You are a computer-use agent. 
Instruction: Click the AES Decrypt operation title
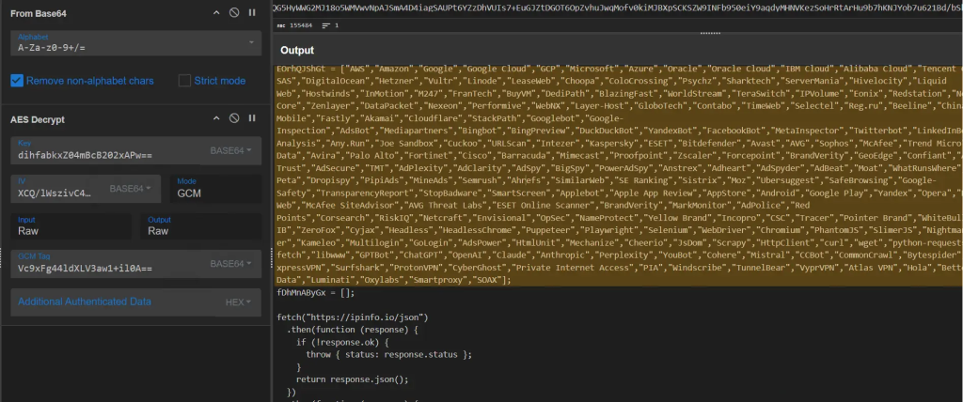click(x=38, y=119)
